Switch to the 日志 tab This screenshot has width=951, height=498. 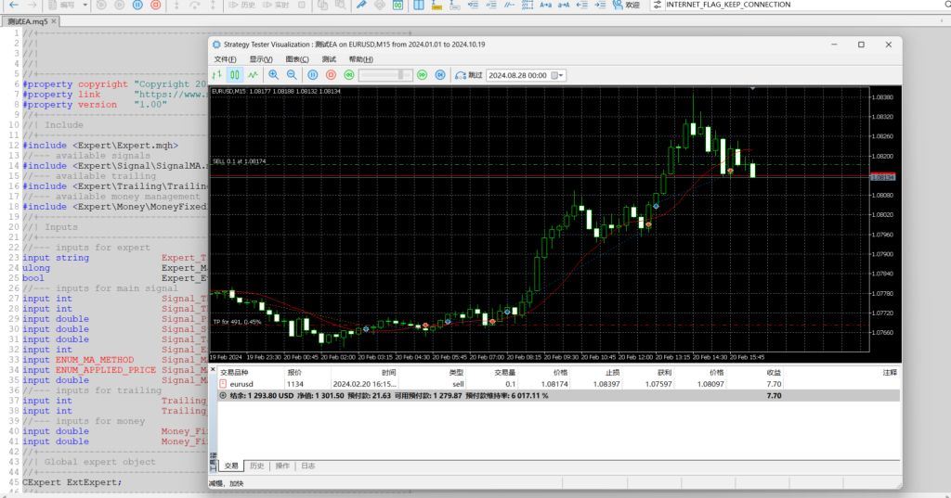(308, 466)
